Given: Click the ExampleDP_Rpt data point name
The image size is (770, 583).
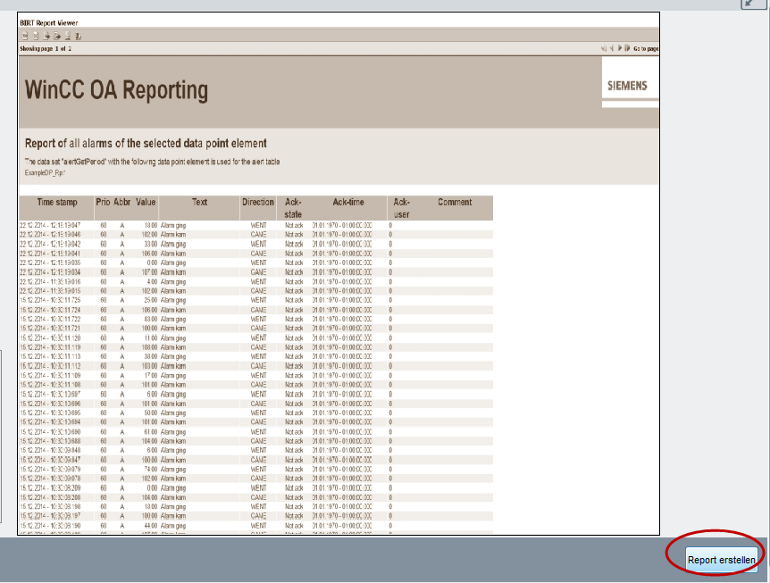Looking at the screenshot, I should (x=45, y=172).
